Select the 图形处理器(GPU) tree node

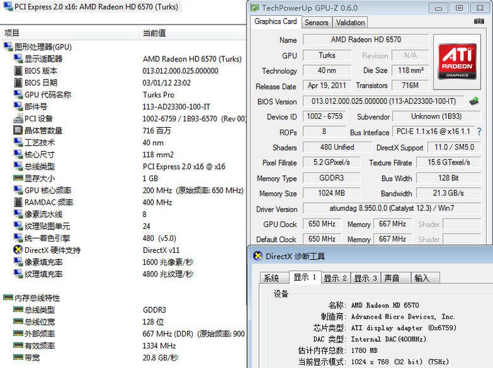43,47
